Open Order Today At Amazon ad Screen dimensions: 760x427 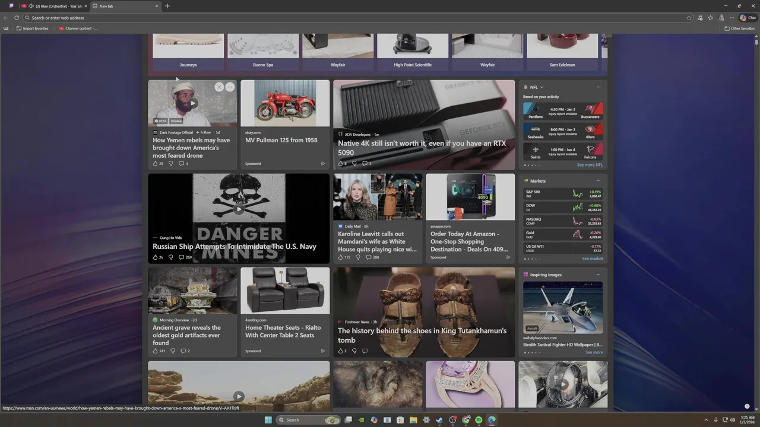pos(469,241)
